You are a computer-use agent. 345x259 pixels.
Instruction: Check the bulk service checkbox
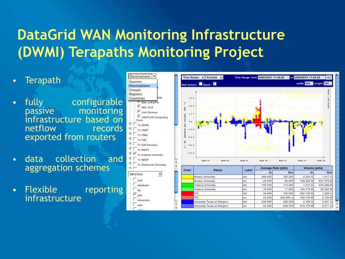(135, 179)
